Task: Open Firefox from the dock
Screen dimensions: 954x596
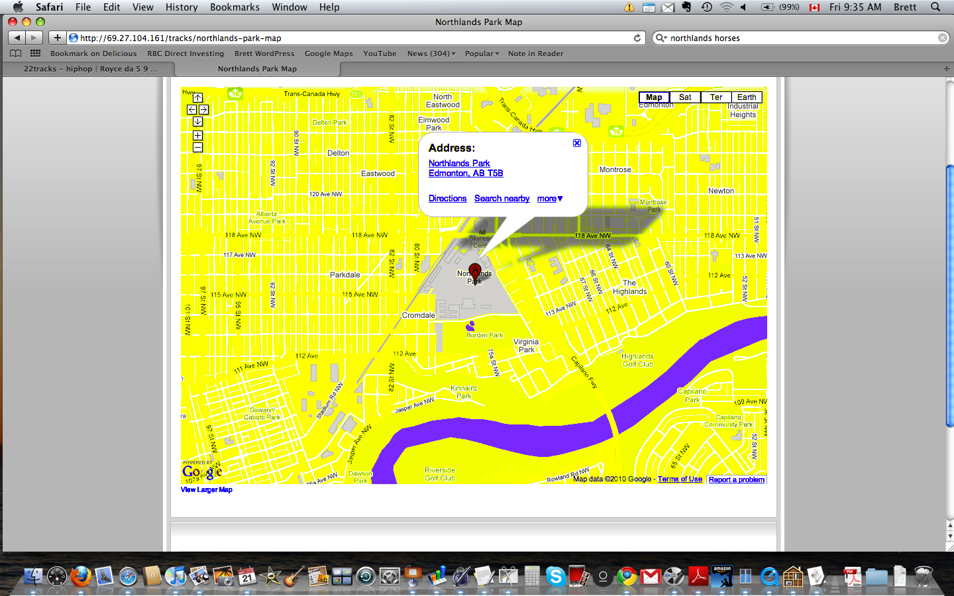Action: click(81, 576)
